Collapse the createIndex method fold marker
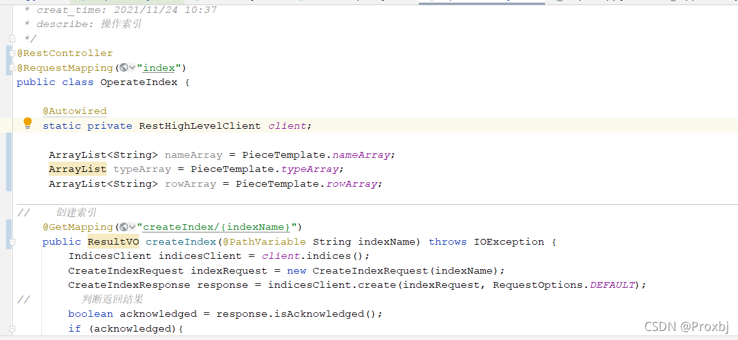 click(x=13, y=242)
